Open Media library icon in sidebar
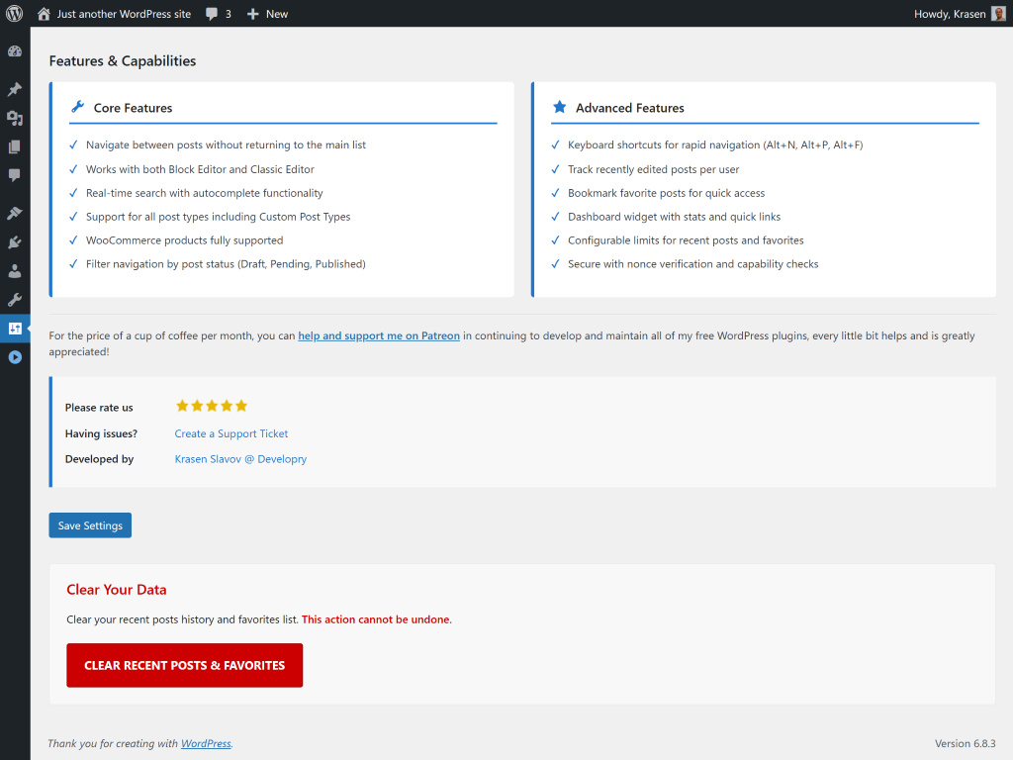Image resolution: width=1013 pixels, height=760 pixels. point(15,118)
